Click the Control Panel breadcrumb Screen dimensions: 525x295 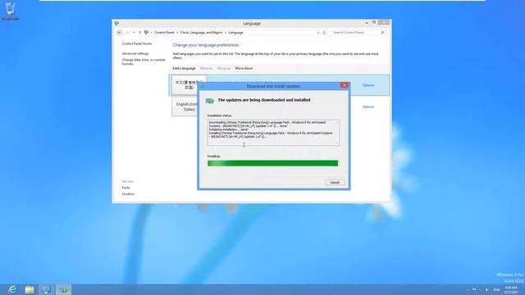164,33
